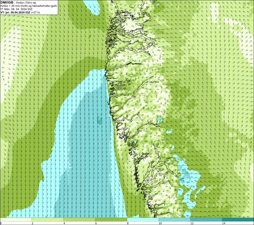Click the 0–2 m/s palest legend swatch
Screen dimensions: 254x225
16,219
